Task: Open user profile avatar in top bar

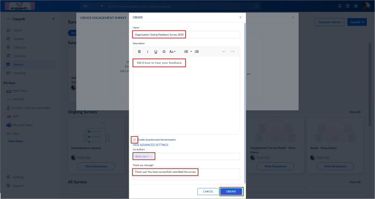Action: coord(366,6)
